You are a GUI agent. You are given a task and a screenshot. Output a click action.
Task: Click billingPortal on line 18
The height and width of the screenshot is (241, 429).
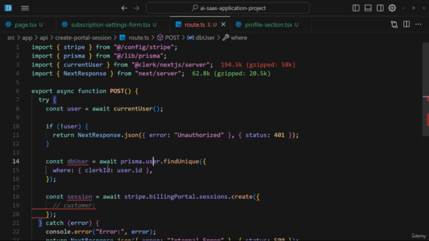172,196
